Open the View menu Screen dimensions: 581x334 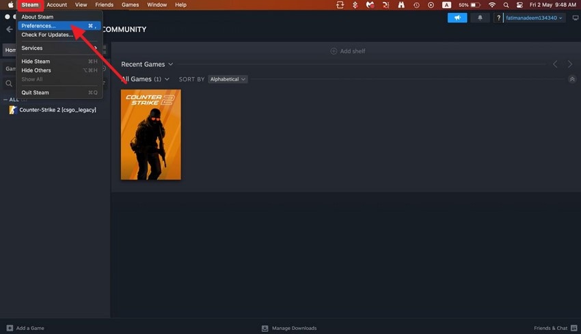(x=81, y=5)
